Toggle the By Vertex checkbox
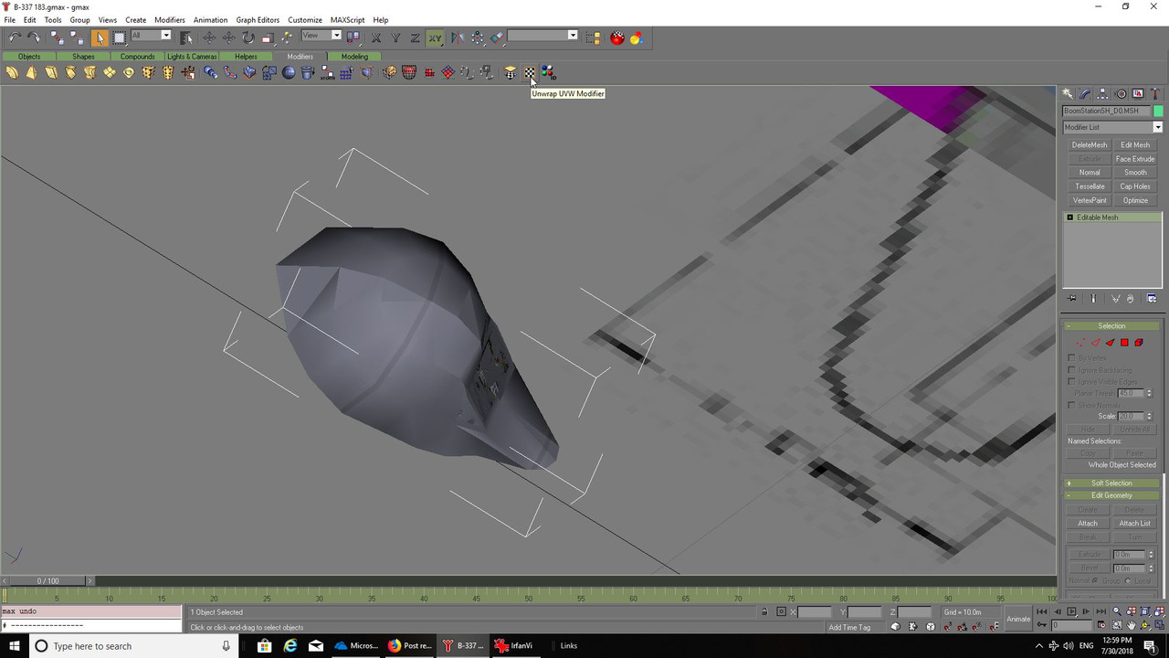This screenshot has height=658, width=1169. (x=1071, y=358)
